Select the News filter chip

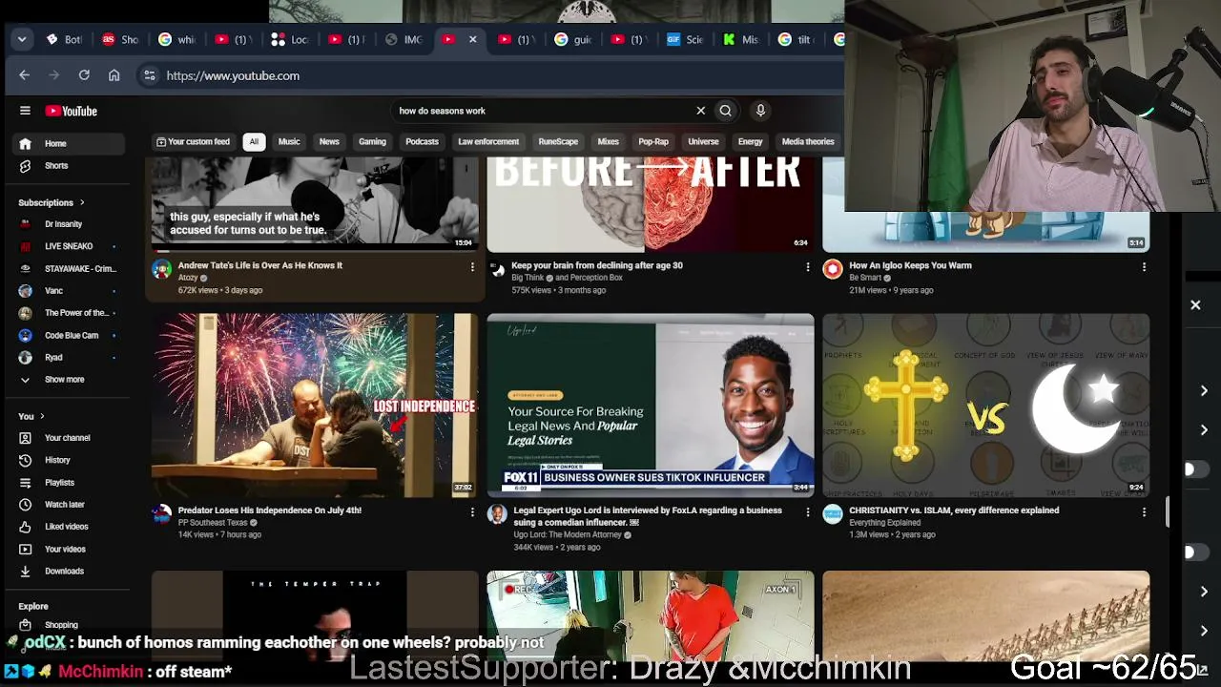click(329, 141)
